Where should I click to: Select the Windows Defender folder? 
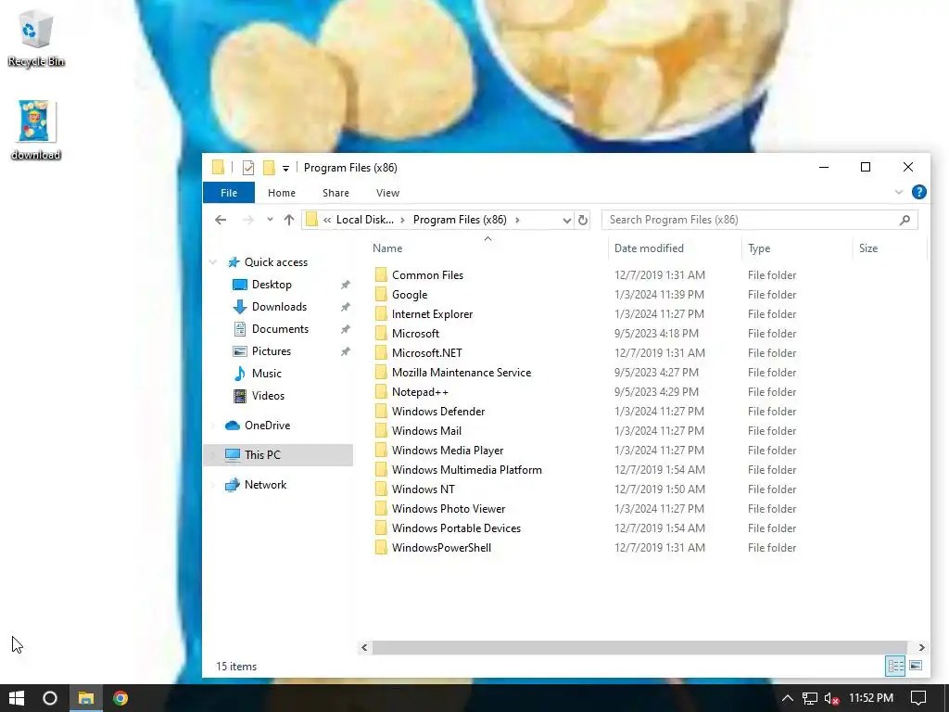pyautogui.click(x=438, y=411)
